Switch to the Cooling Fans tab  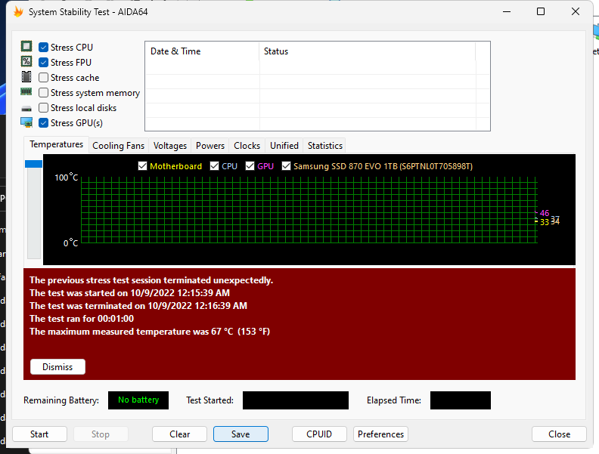[x=119, y=146]
